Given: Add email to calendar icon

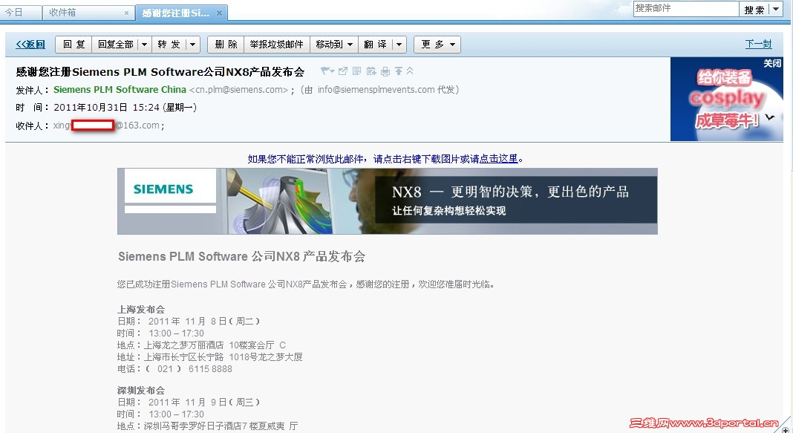Looking at the screenshot, I should tap(371, 71).
